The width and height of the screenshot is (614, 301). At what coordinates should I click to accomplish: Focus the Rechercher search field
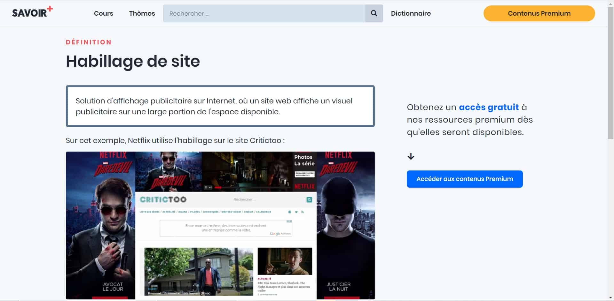pos(264,13)
